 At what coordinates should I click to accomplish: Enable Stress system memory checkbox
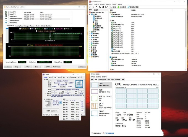(x=9, y=18)
